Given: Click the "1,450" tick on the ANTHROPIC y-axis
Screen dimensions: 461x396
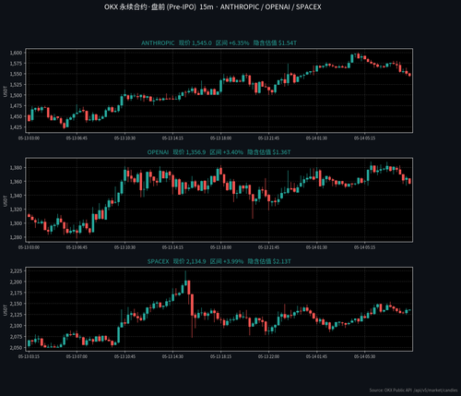Looking at the screenshot, I should 16,116.
